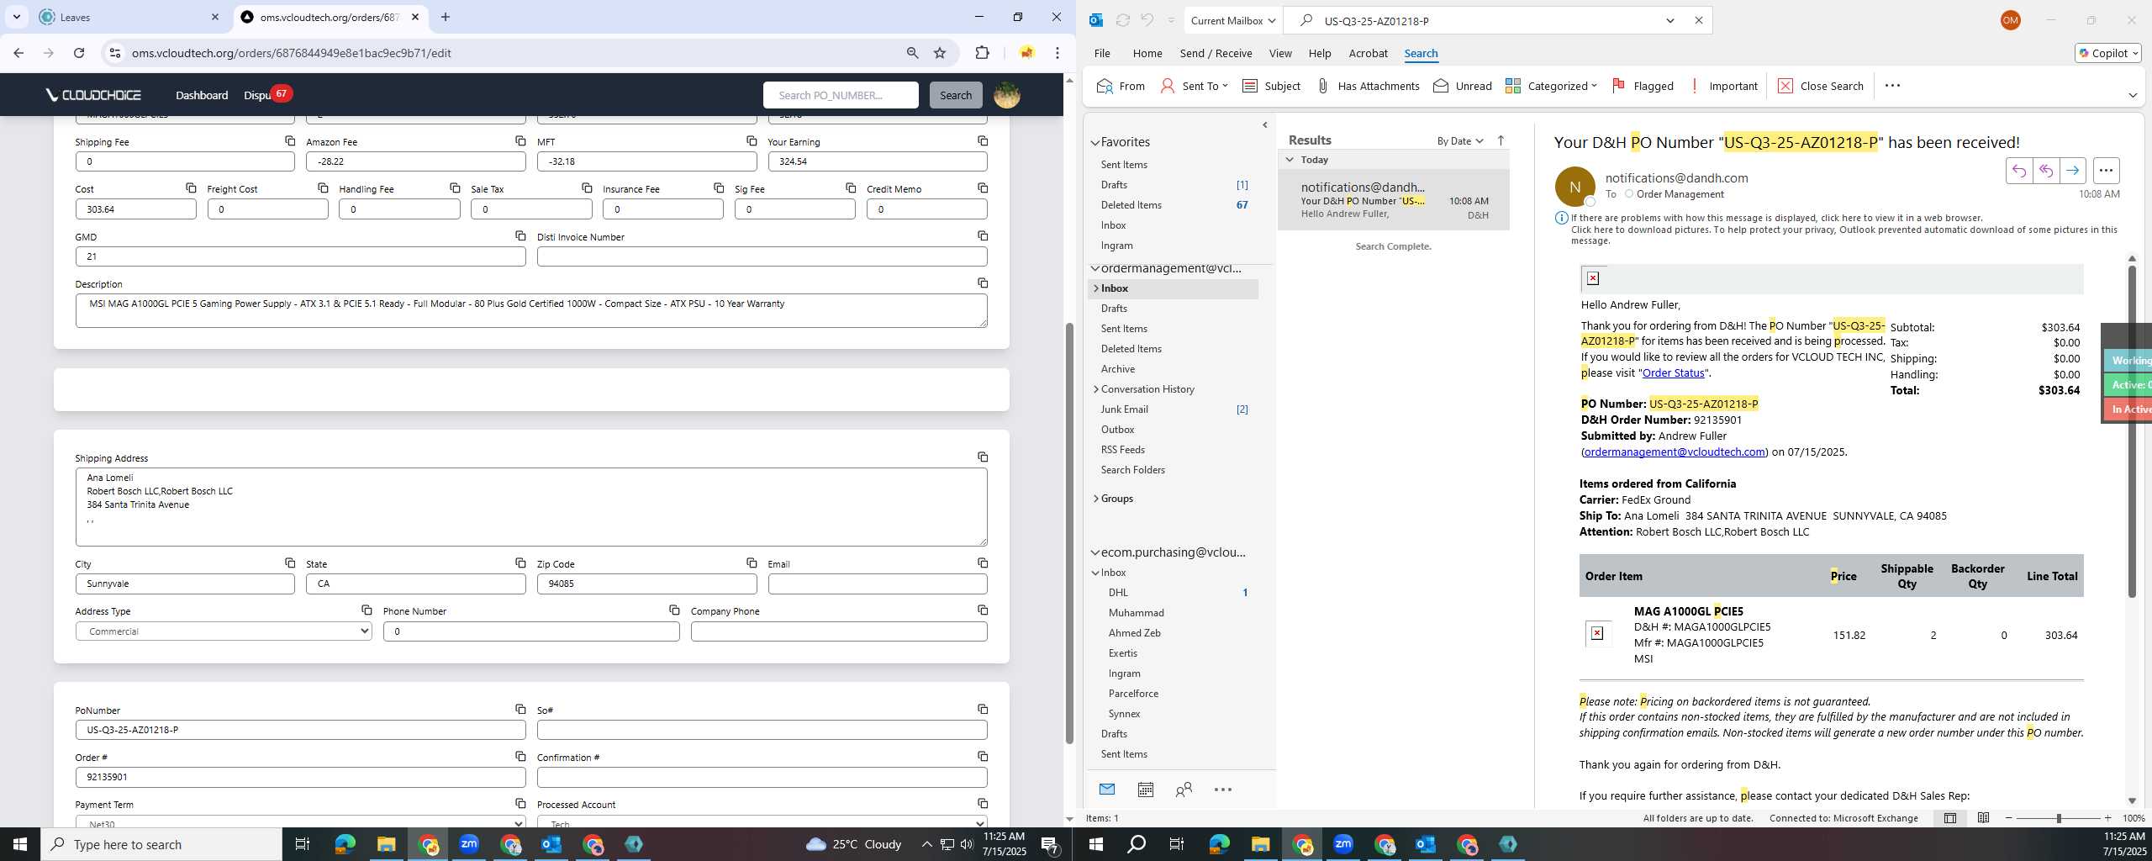Click the Outlook Reply arrow icon
The height and width of the screenshot is (861, 2152).
(x=2018, y=171)
